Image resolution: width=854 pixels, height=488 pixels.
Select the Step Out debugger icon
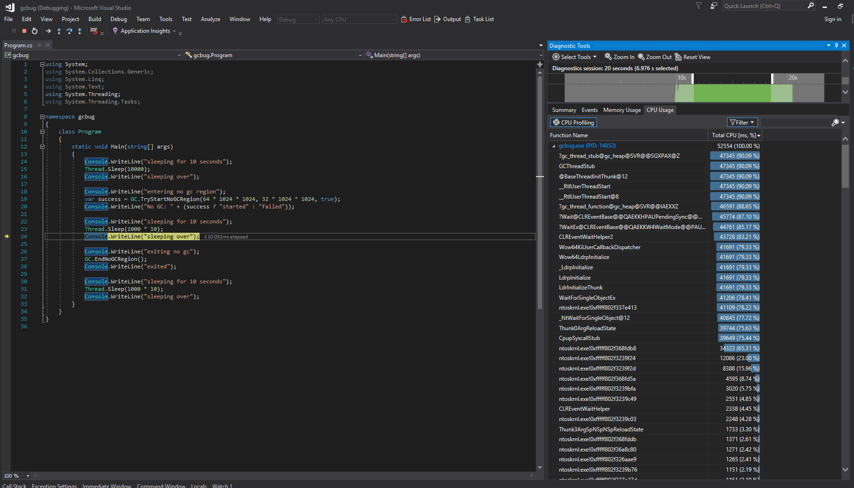(x=80, y=31)
